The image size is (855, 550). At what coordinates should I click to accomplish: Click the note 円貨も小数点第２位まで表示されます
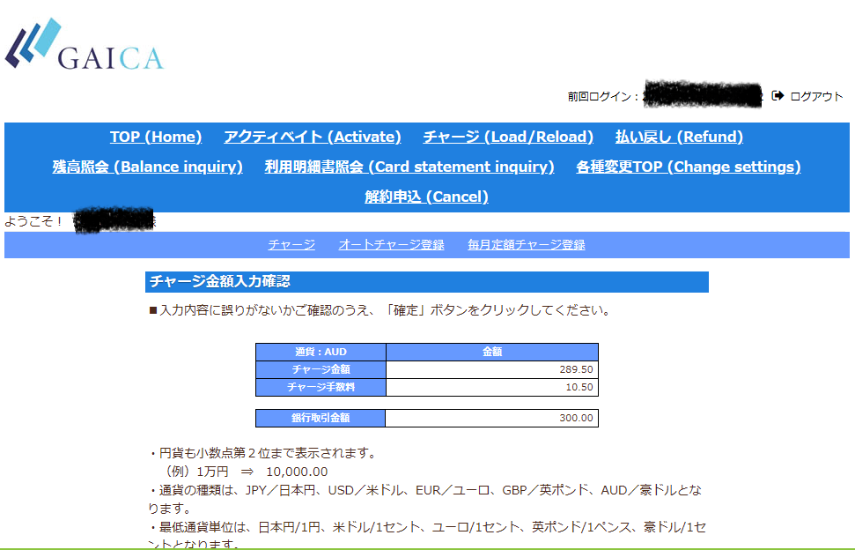point(262,453)
